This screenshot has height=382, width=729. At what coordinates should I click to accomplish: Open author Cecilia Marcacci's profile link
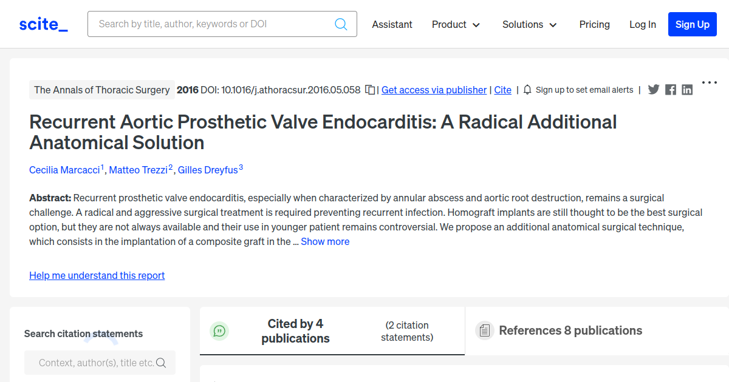pyautogui.click(x=64, y=170)
